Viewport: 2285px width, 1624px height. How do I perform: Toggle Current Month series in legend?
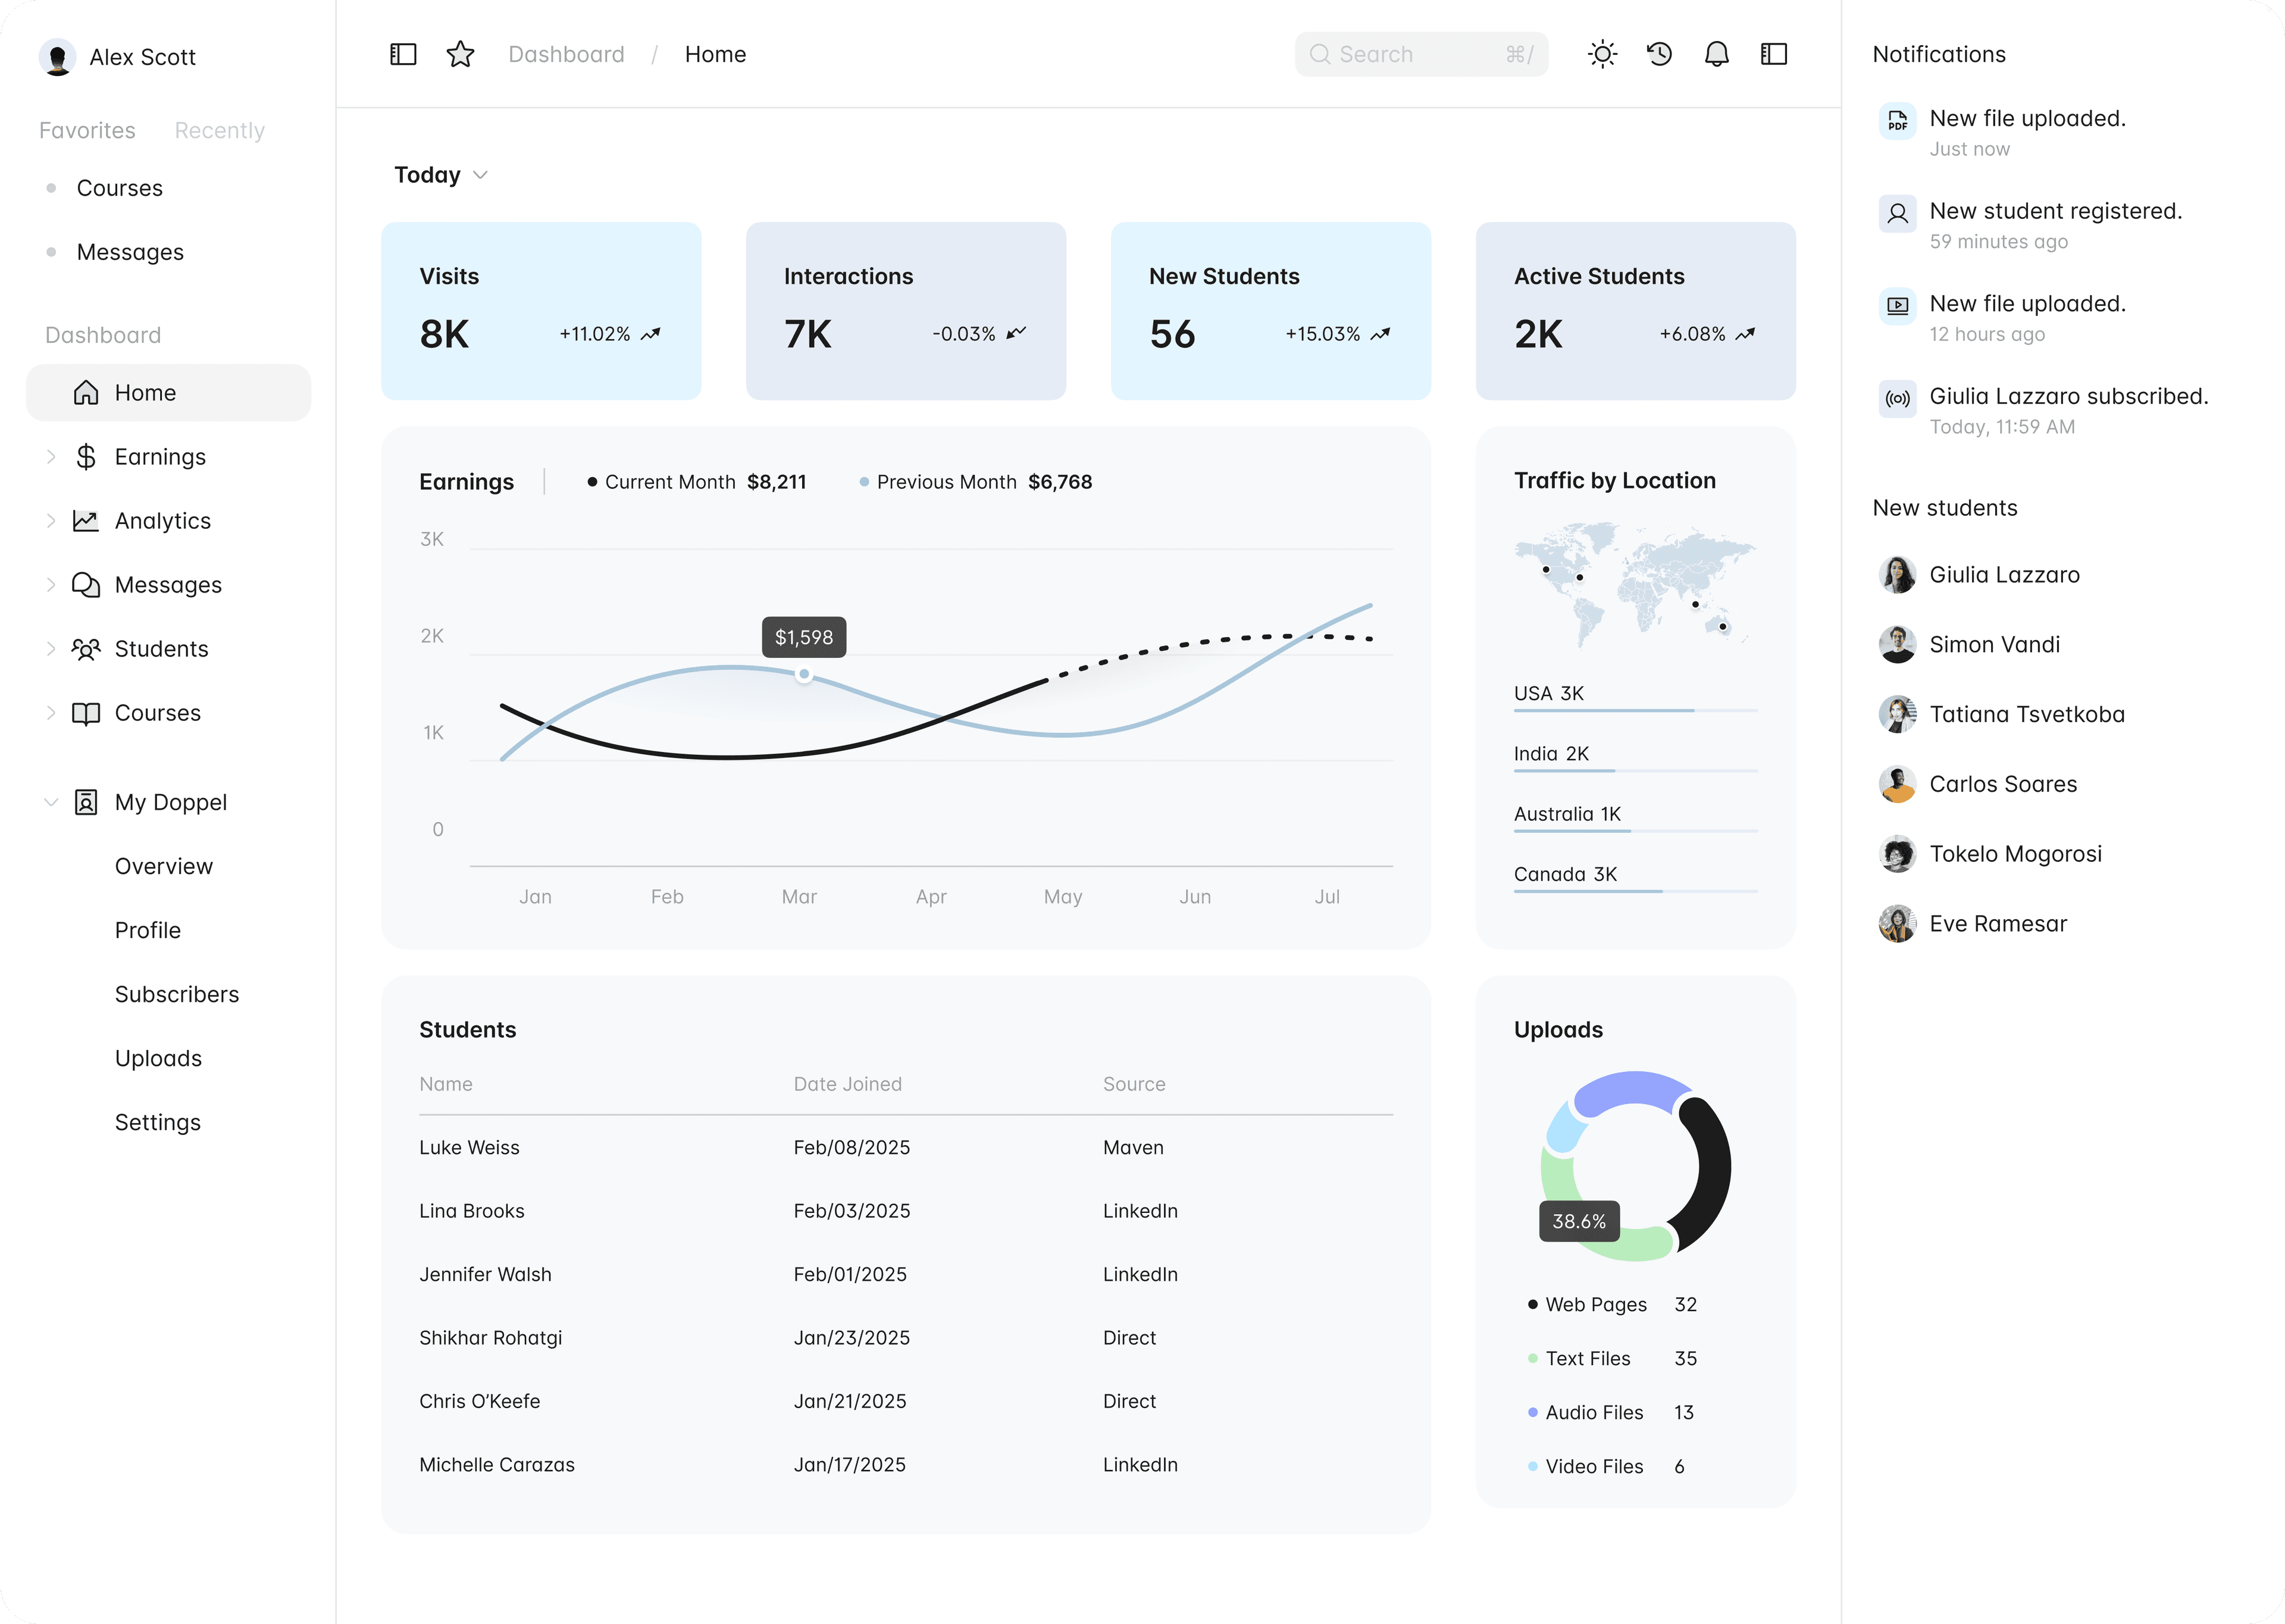pos(669,482)
